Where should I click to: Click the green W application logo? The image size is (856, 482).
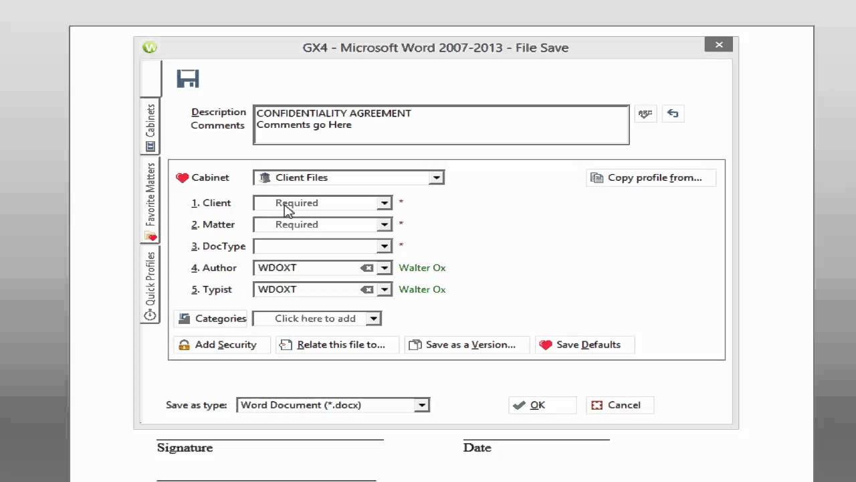pos(150,47)
